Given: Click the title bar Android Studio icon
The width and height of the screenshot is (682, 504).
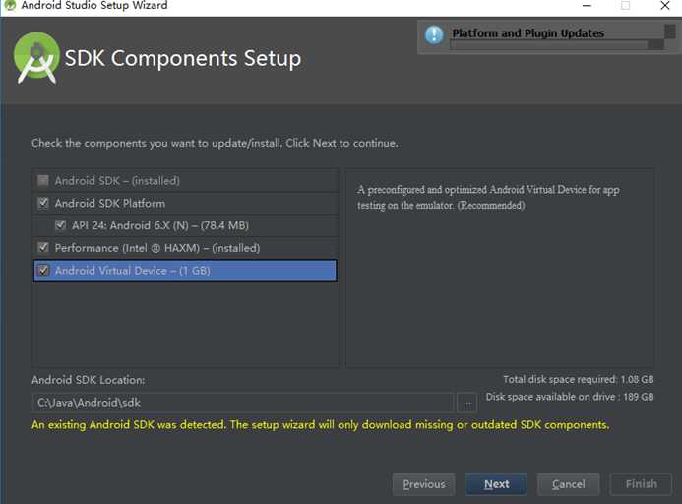Looking at the screenshot, I should (x=9, y=5).
